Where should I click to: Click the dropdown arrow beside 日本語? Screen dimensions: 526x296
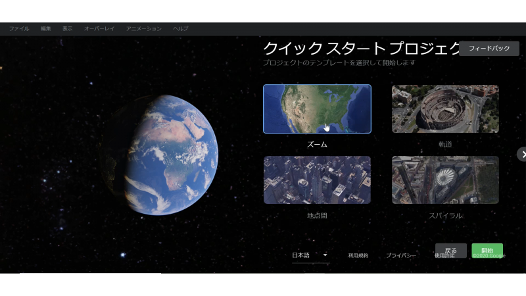click(325, 255)
